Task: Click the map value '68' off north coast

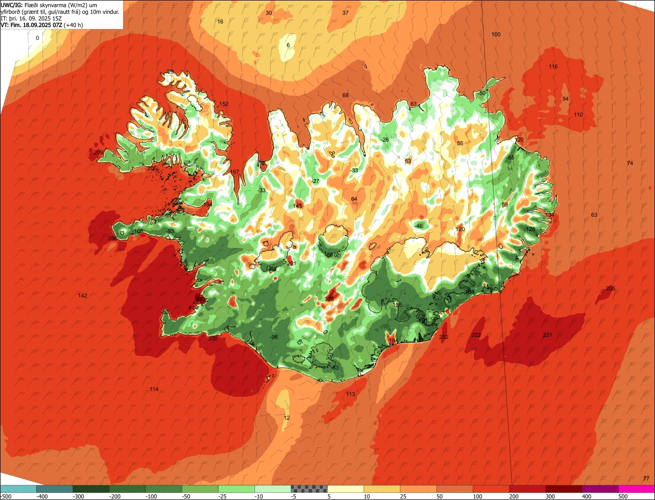Action: coord(345,95)
